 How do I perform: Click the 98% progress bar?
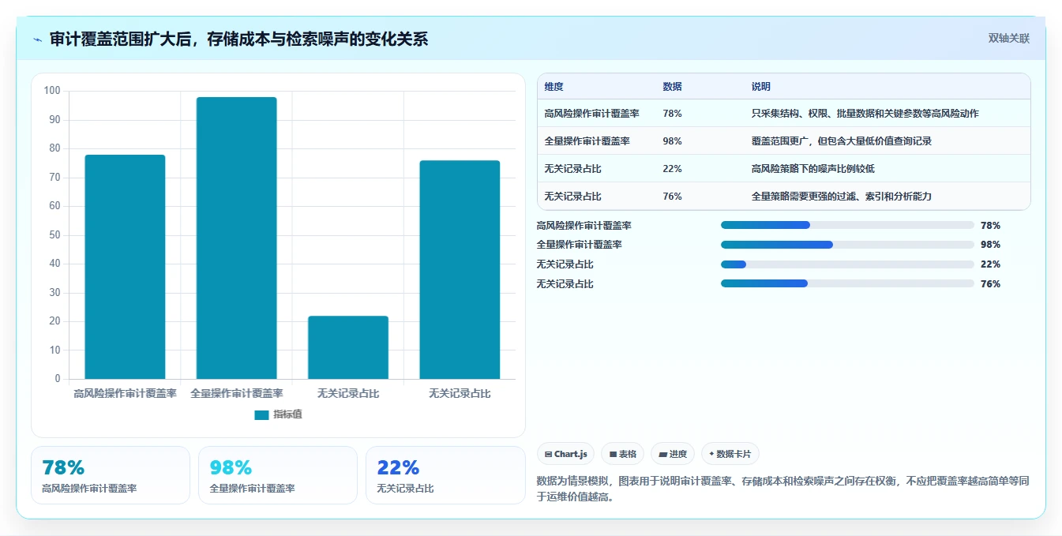tap(847, 245)
